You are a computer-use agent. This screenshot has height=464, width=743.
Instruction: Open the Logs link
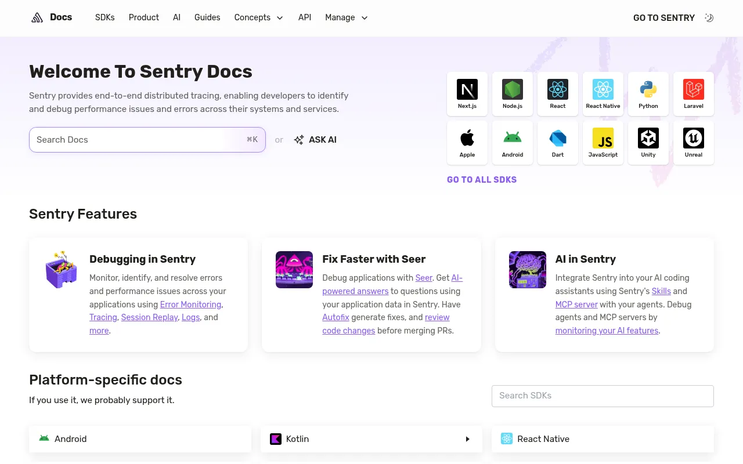[x=190, y=317]
